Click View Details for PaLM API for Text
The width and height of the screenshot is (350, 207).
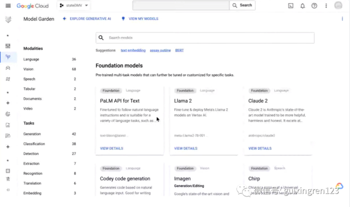pyautogui.click(x=111, y=148)
